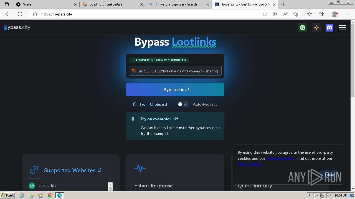This screenshot has height=199, width=355.
Task: Go back to the previous page
Action: pyautogui.click(x=8, y=14)
